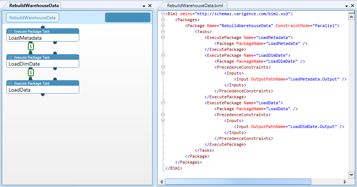Screen dimensions: 357x187
Task: Select the RebuildWarehouseData designer tab
Action: 34,6
